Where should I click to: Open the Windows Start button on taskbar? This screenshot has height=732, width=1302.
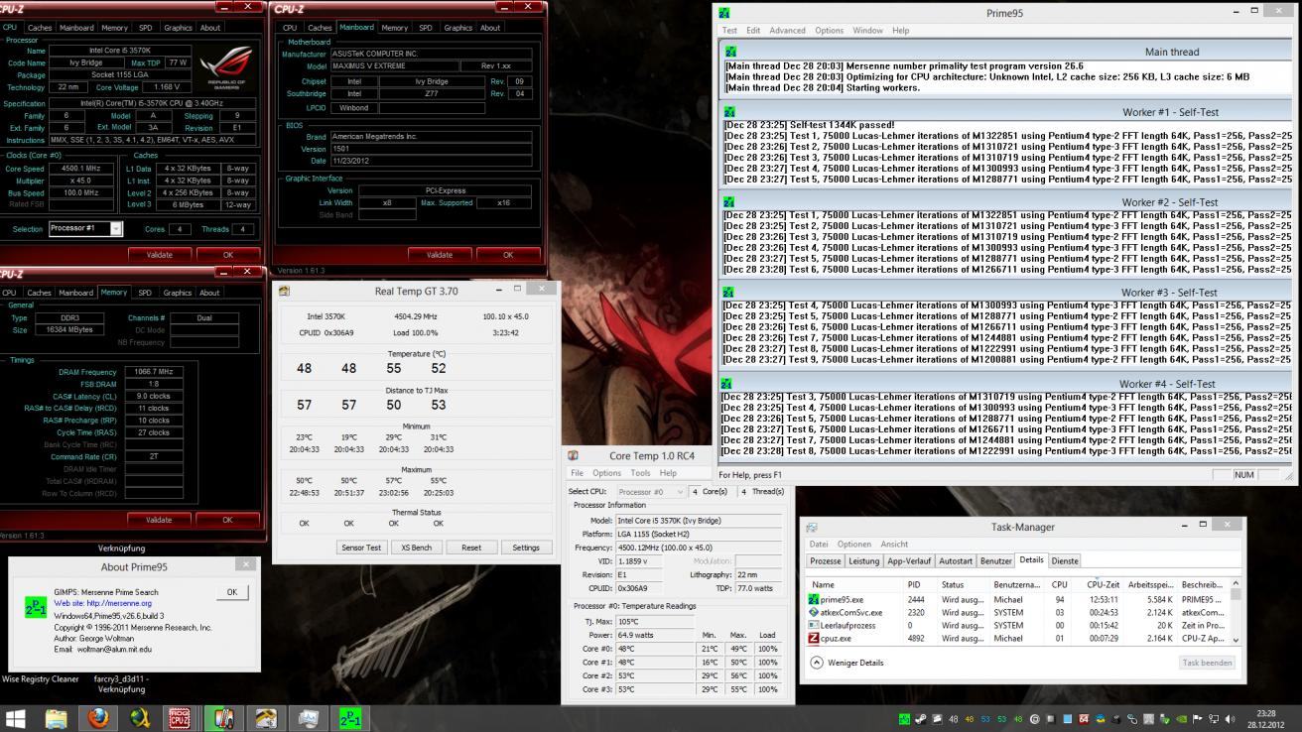tap(16, 718)
